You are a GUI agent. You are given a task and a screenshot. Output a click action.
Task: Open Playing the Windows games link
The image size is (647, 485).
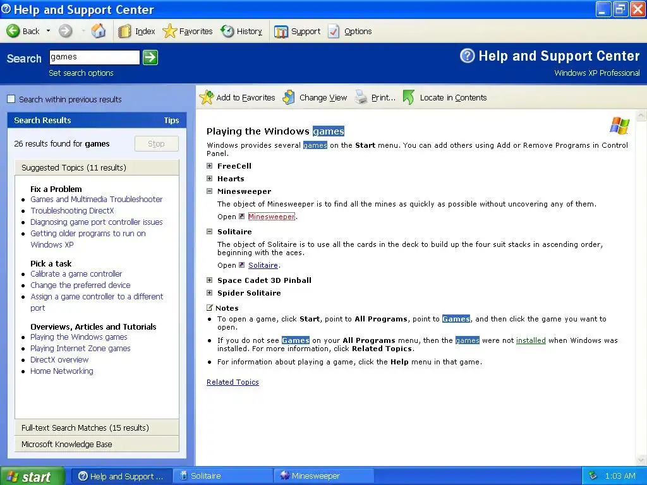tap(78, 337)
